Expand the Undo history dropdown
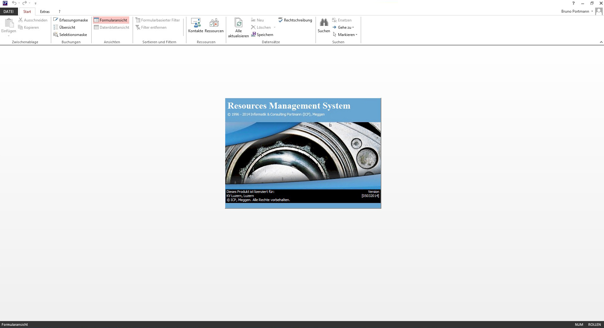Viewport: 604px width, 328px height. click(x=19, y=3)
